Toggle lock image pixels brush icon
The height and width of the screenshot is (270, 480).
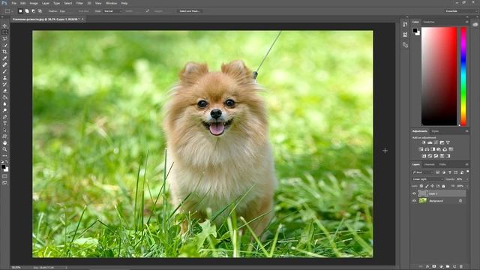(427, 186)
